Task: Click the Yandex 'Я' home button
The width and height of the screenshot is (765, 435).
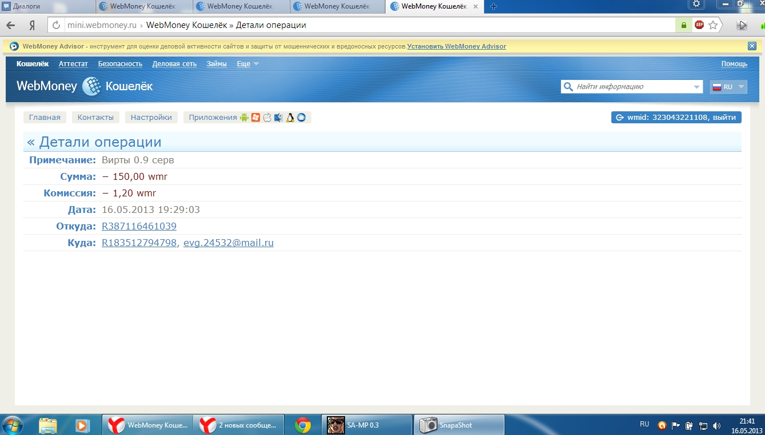Action: tap(33, 26)
